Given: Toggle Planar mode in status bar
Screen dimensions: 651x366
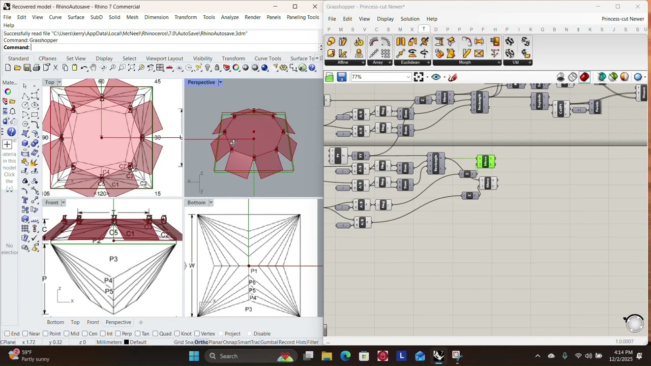Looking at the screenshot, I should (215, 342).
